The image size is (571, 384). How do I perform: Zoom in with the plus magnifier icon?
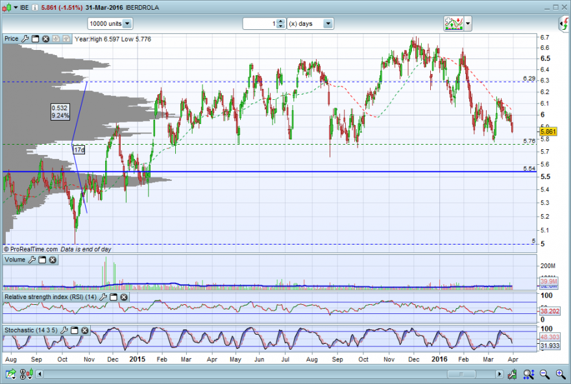tap(561, 374)
